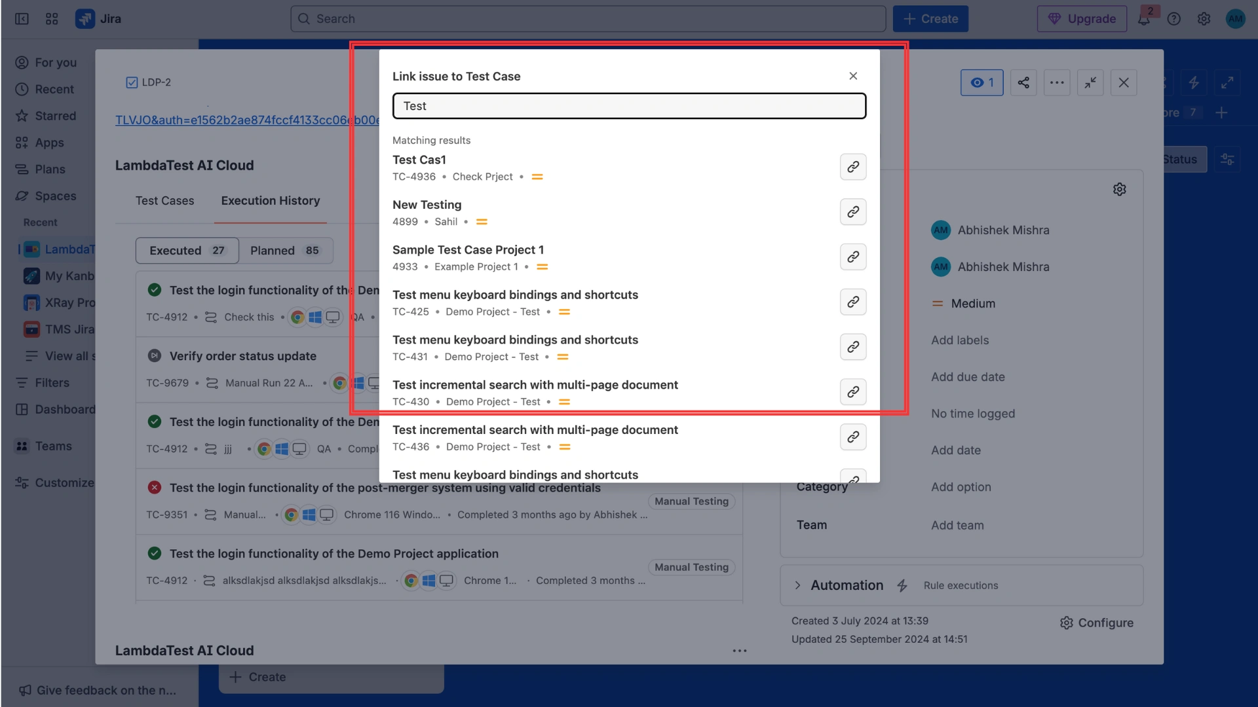The height and width of the screenshot is (707, 1258).
Task: Click the Upgrade button
Action: (1082, 19)
